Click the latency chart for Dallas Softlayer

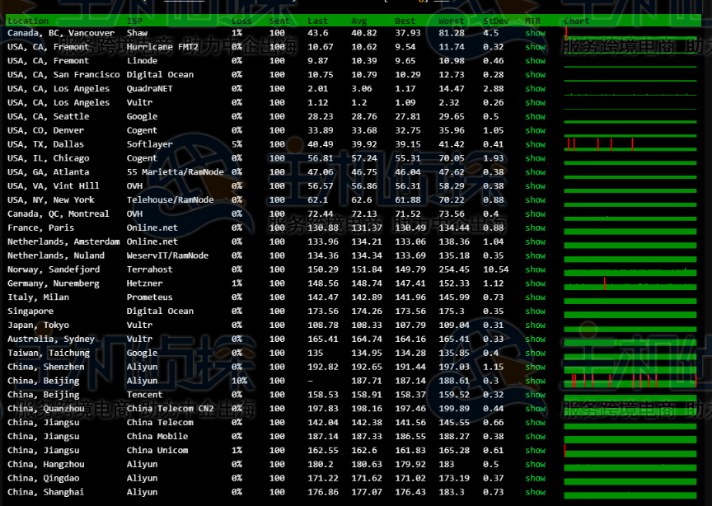pos(630,144)
